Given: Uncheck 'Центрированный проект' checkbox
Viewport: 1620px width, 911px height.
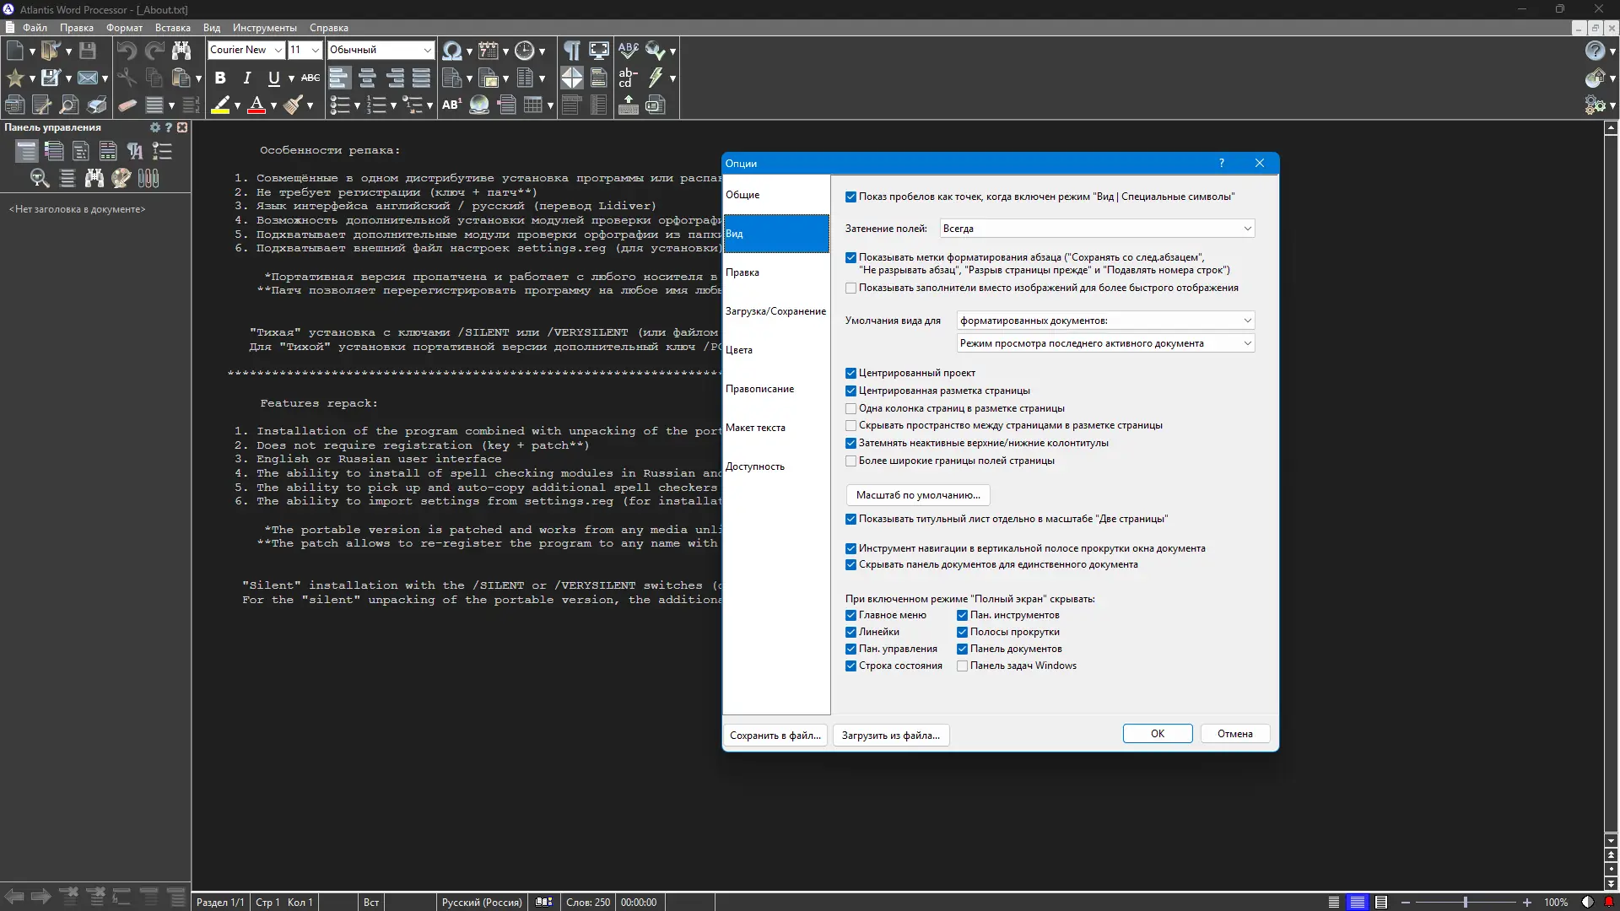Looking at the screenshot, I should tap(850, 373).
